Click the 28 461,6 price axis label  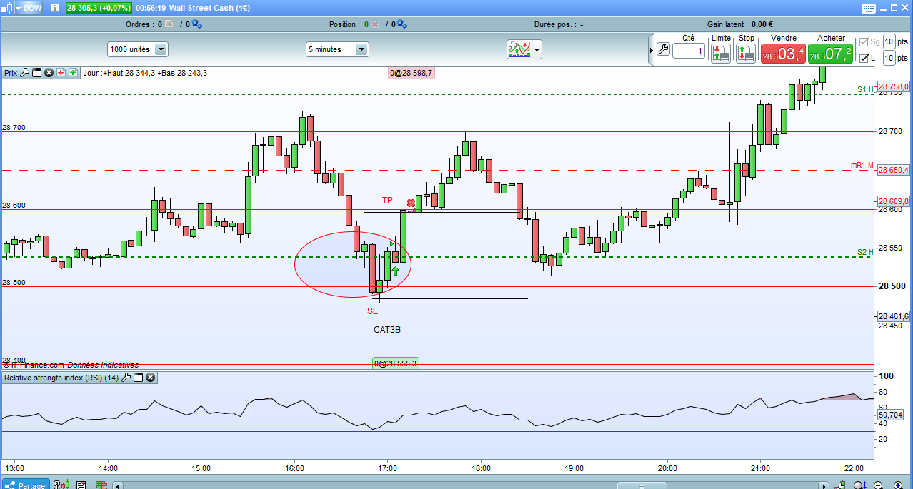pyautogui.click(x=893, y=316)
